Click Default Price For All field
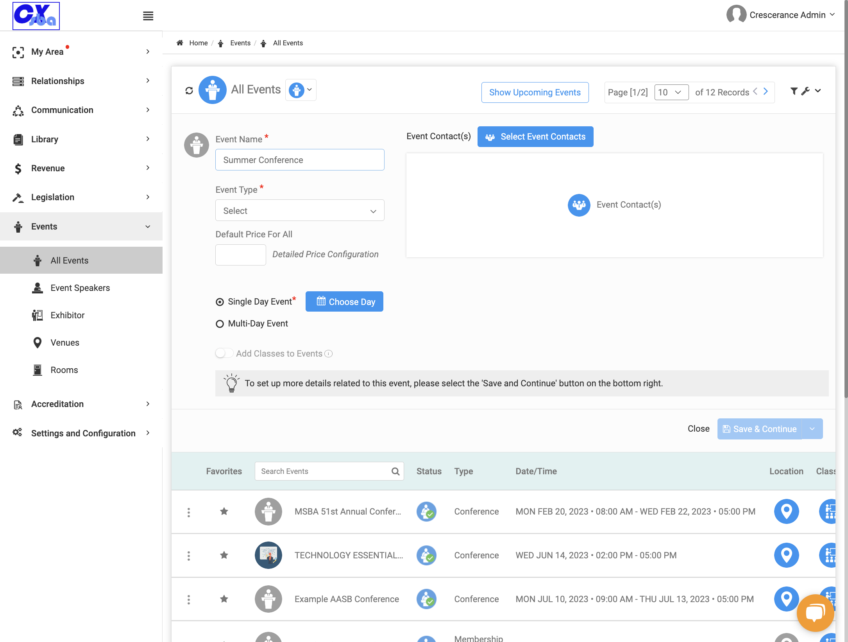848x642 pixels. (241, 255)
